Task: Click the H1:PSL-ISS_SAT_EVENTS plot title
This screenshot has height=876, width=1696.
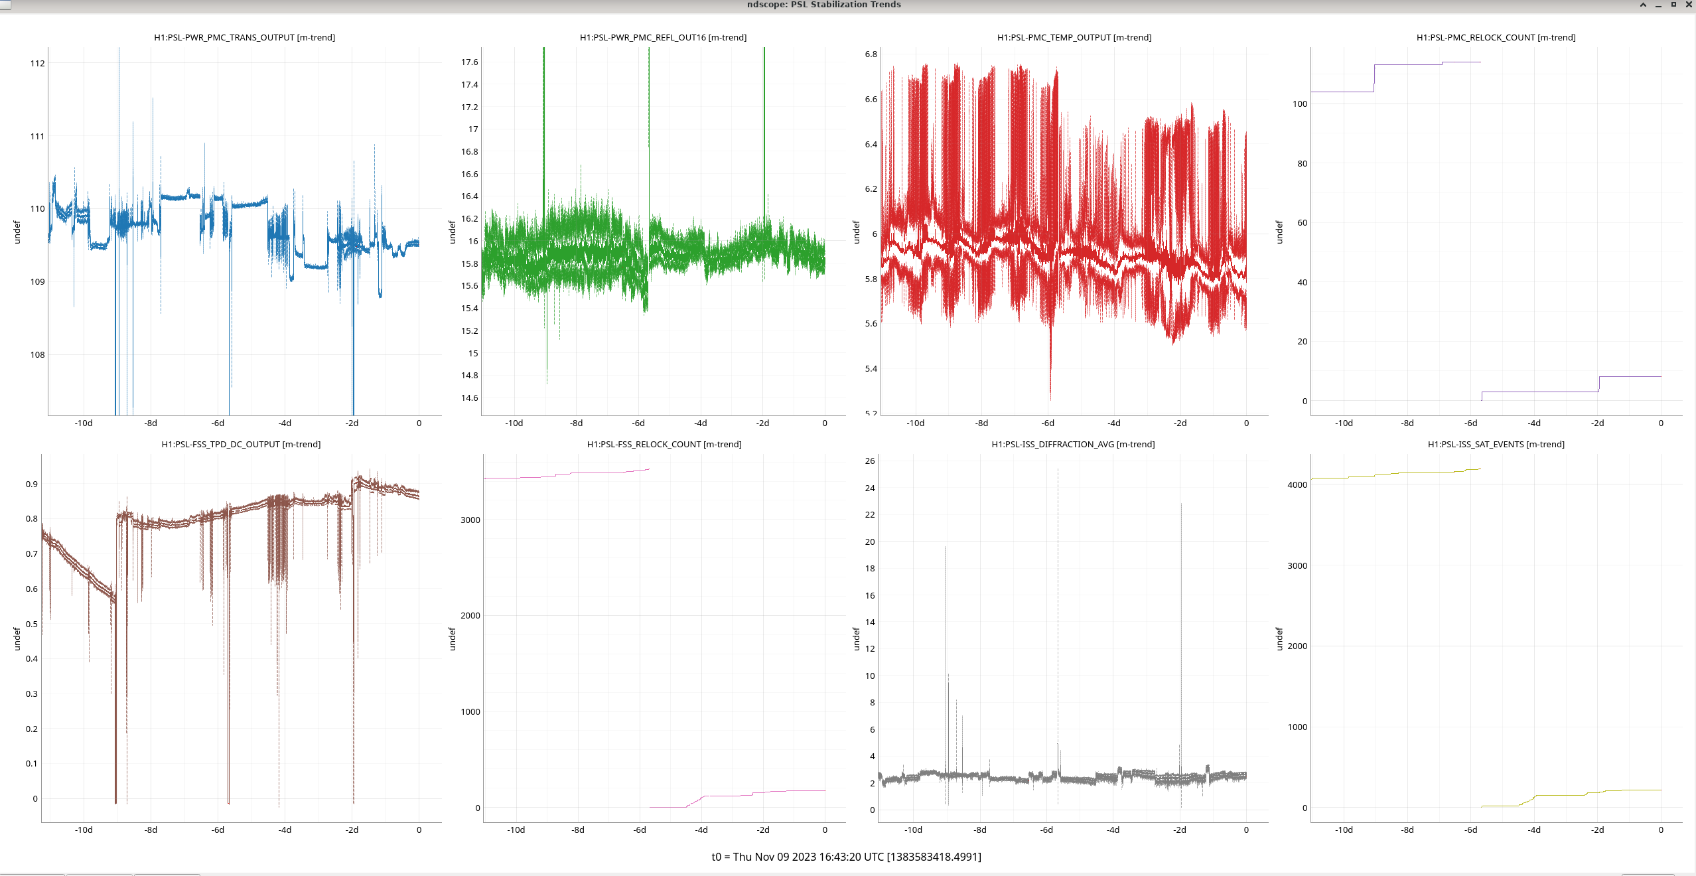Action: point(1496,444)
